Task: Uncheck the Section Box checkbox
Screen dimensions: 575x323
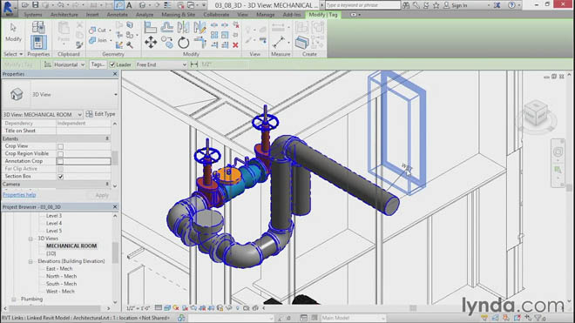Action: [x=60, y=177]
